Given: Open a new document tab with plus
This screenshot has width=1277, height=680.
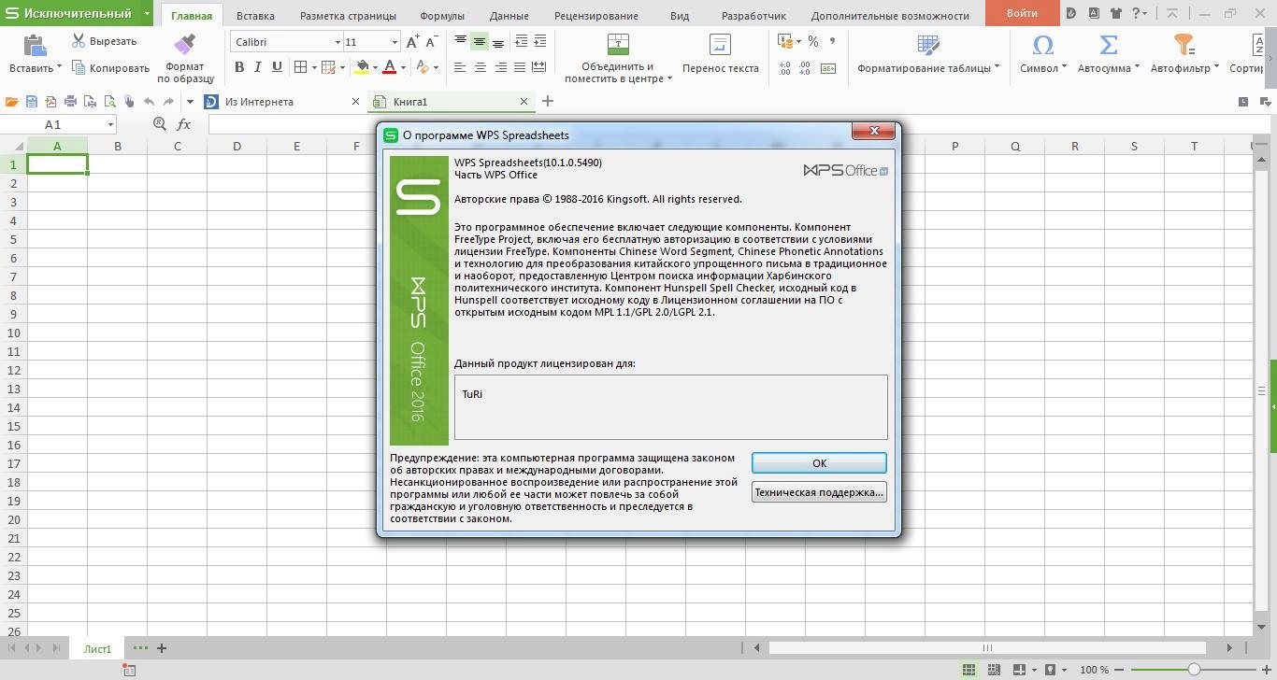Looking at the screenshot, I should 548,101.
